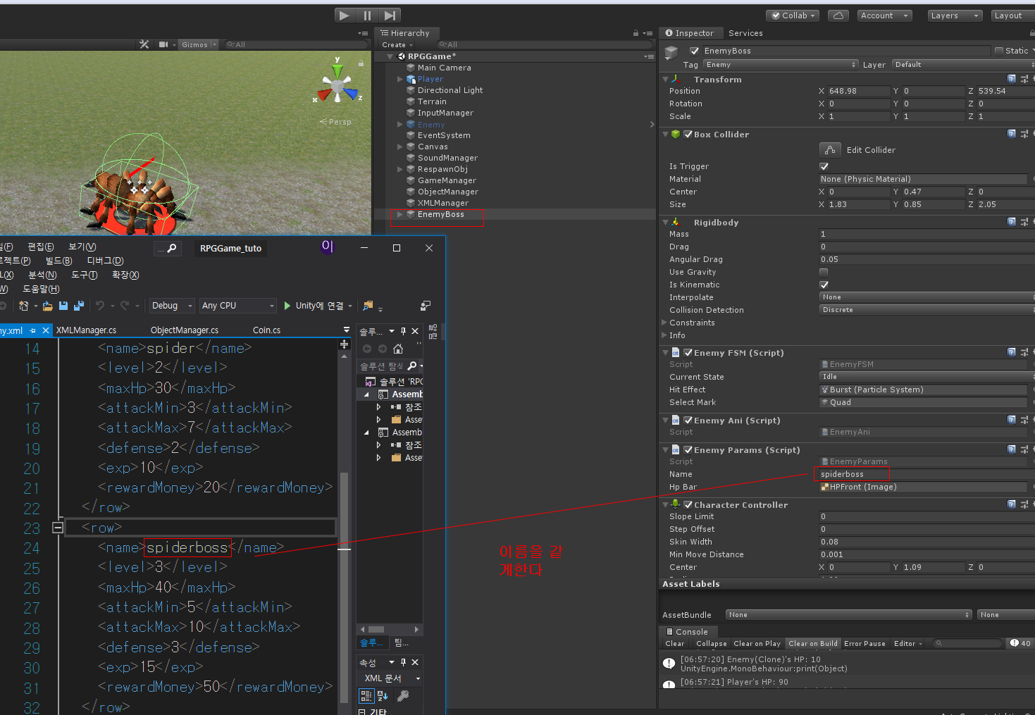
Task: Click the Clear button in Console
Action: (675, 643)
